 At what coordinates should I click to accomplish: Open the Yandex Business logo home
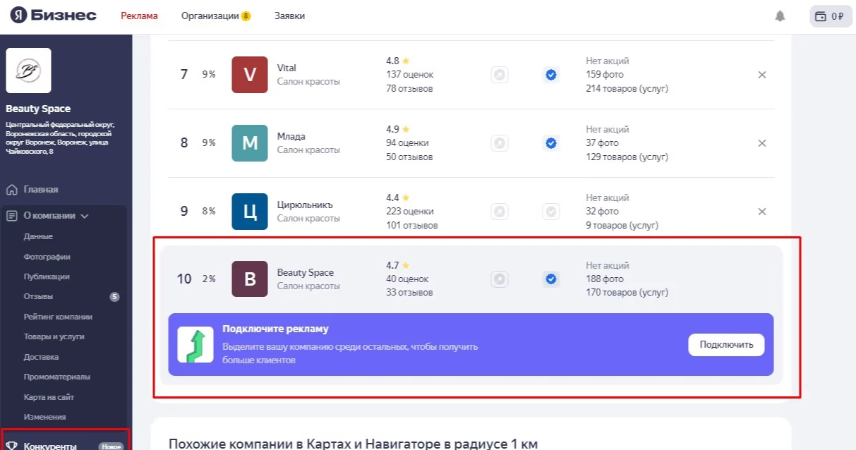point(53,16)
